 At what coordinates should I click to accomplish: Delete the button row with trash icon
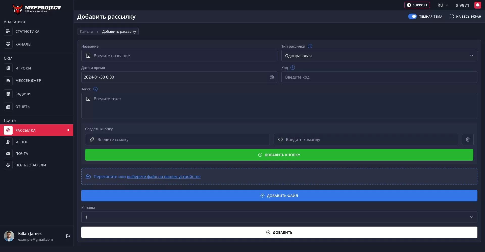point(468,139)
